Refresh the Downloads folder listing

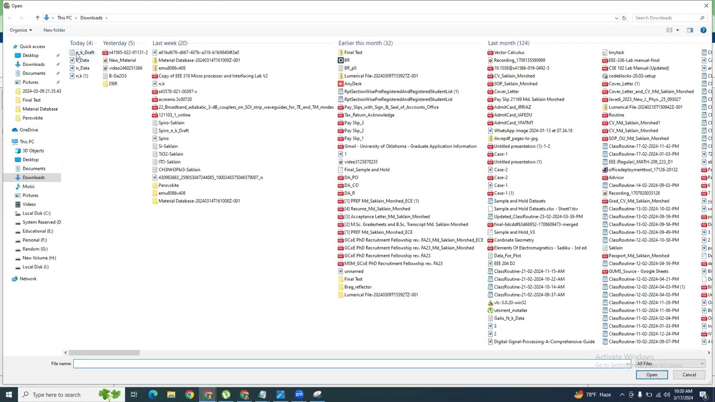624,18
